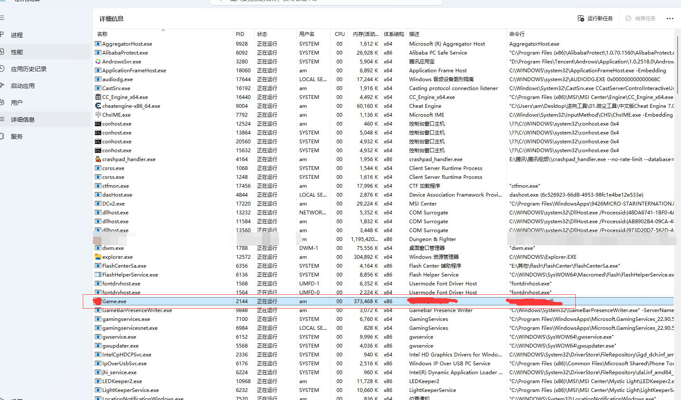Viewport: 681px width, 400px height.
Task: Select the IpOverUsbSvc.exe row
Action: pyautogui.click(x=384, y=363)
